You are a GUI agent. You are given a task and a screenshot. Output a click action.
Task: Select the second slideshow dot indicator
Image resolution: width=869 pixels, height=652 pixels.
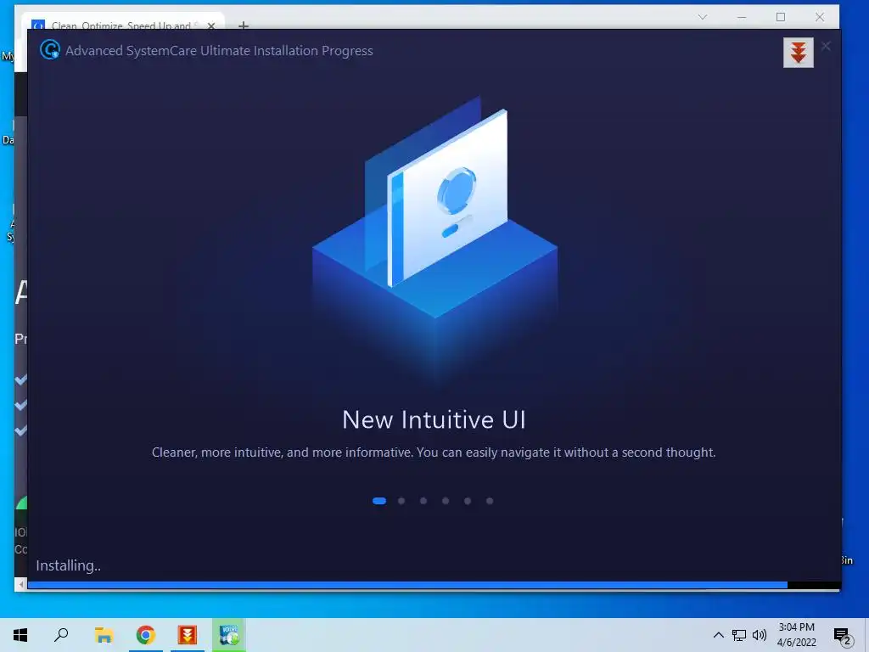click(x=401, y=501)
